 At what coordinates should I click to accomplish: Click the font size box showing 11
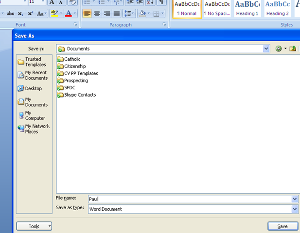(x=34, y=2)
